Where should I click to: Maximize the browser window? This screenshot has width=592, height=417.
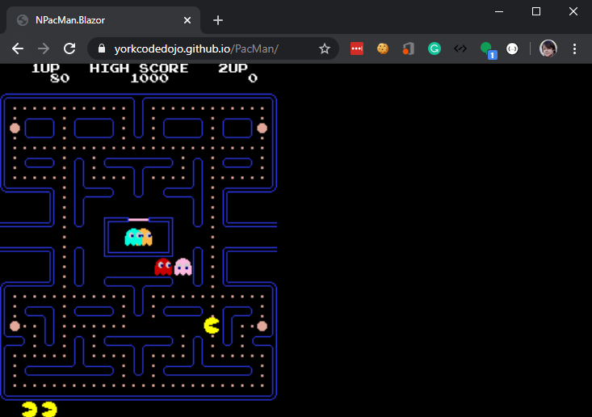[536, 11]
